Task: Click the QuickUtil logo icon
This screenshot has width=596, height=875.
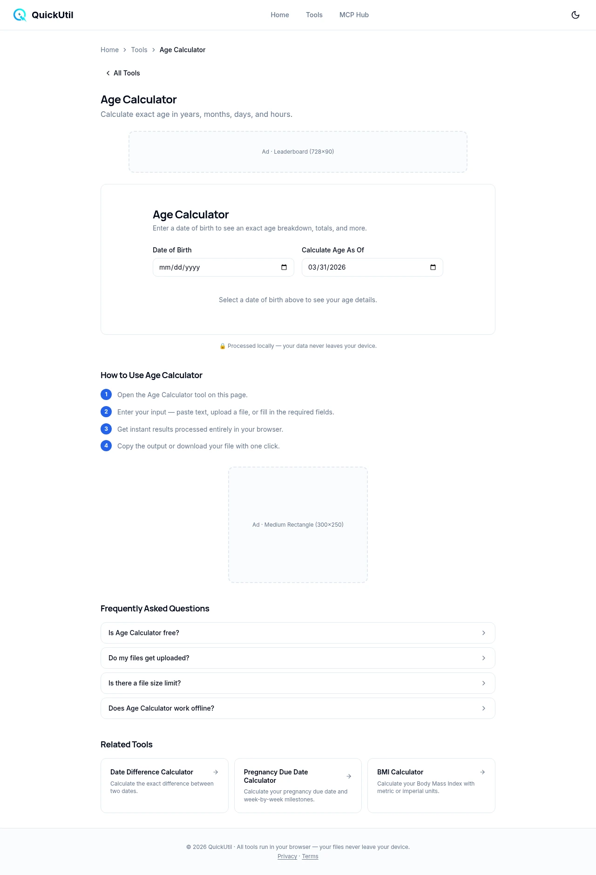Action: (20, 15)
